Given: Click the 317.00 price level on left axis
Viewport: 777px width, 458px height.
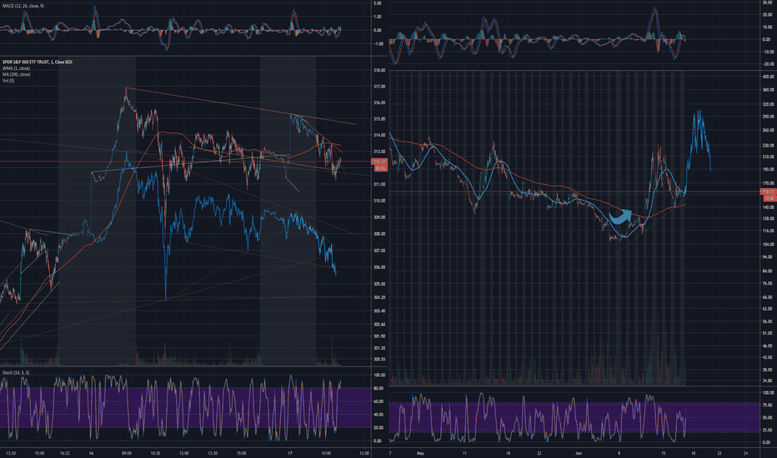Looking at the screenshot, I should tap(379, 87).
